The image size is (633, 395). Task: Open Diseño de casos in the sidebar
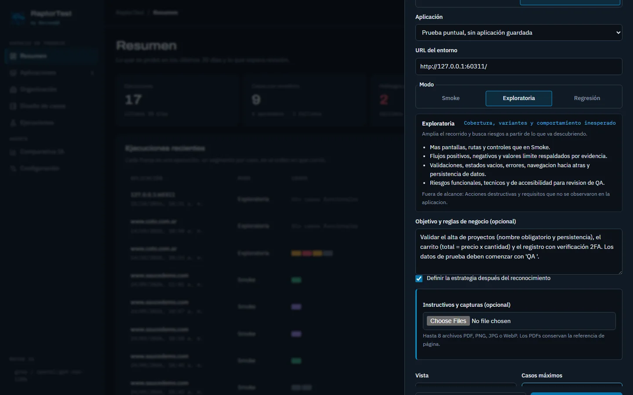click(51, 106)
